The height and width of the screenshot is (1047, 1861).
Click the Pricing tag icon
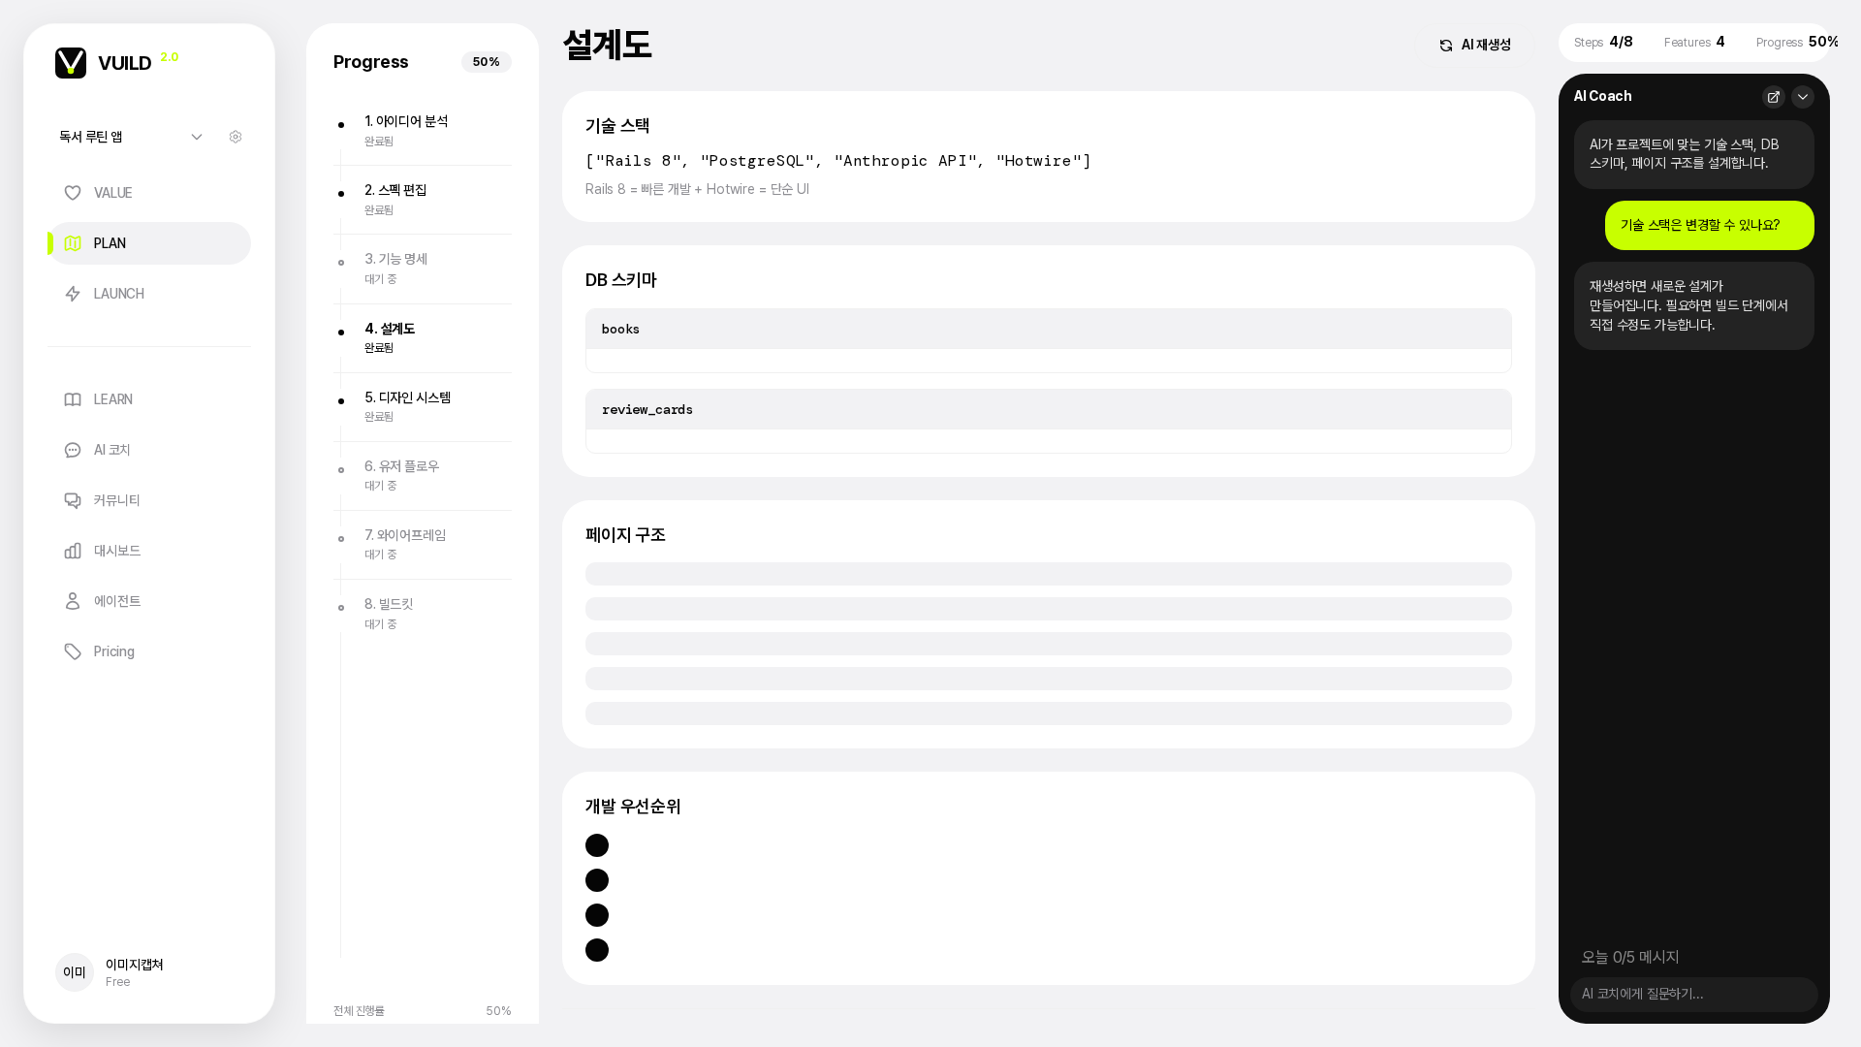pos(73,651)
